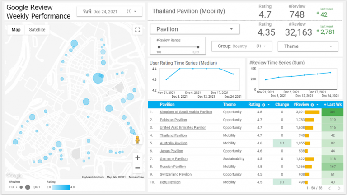Screen dimensions: 347x195
Task: Open the date picker dropdown
Action: pyautogui.click(x=109, y=11)
